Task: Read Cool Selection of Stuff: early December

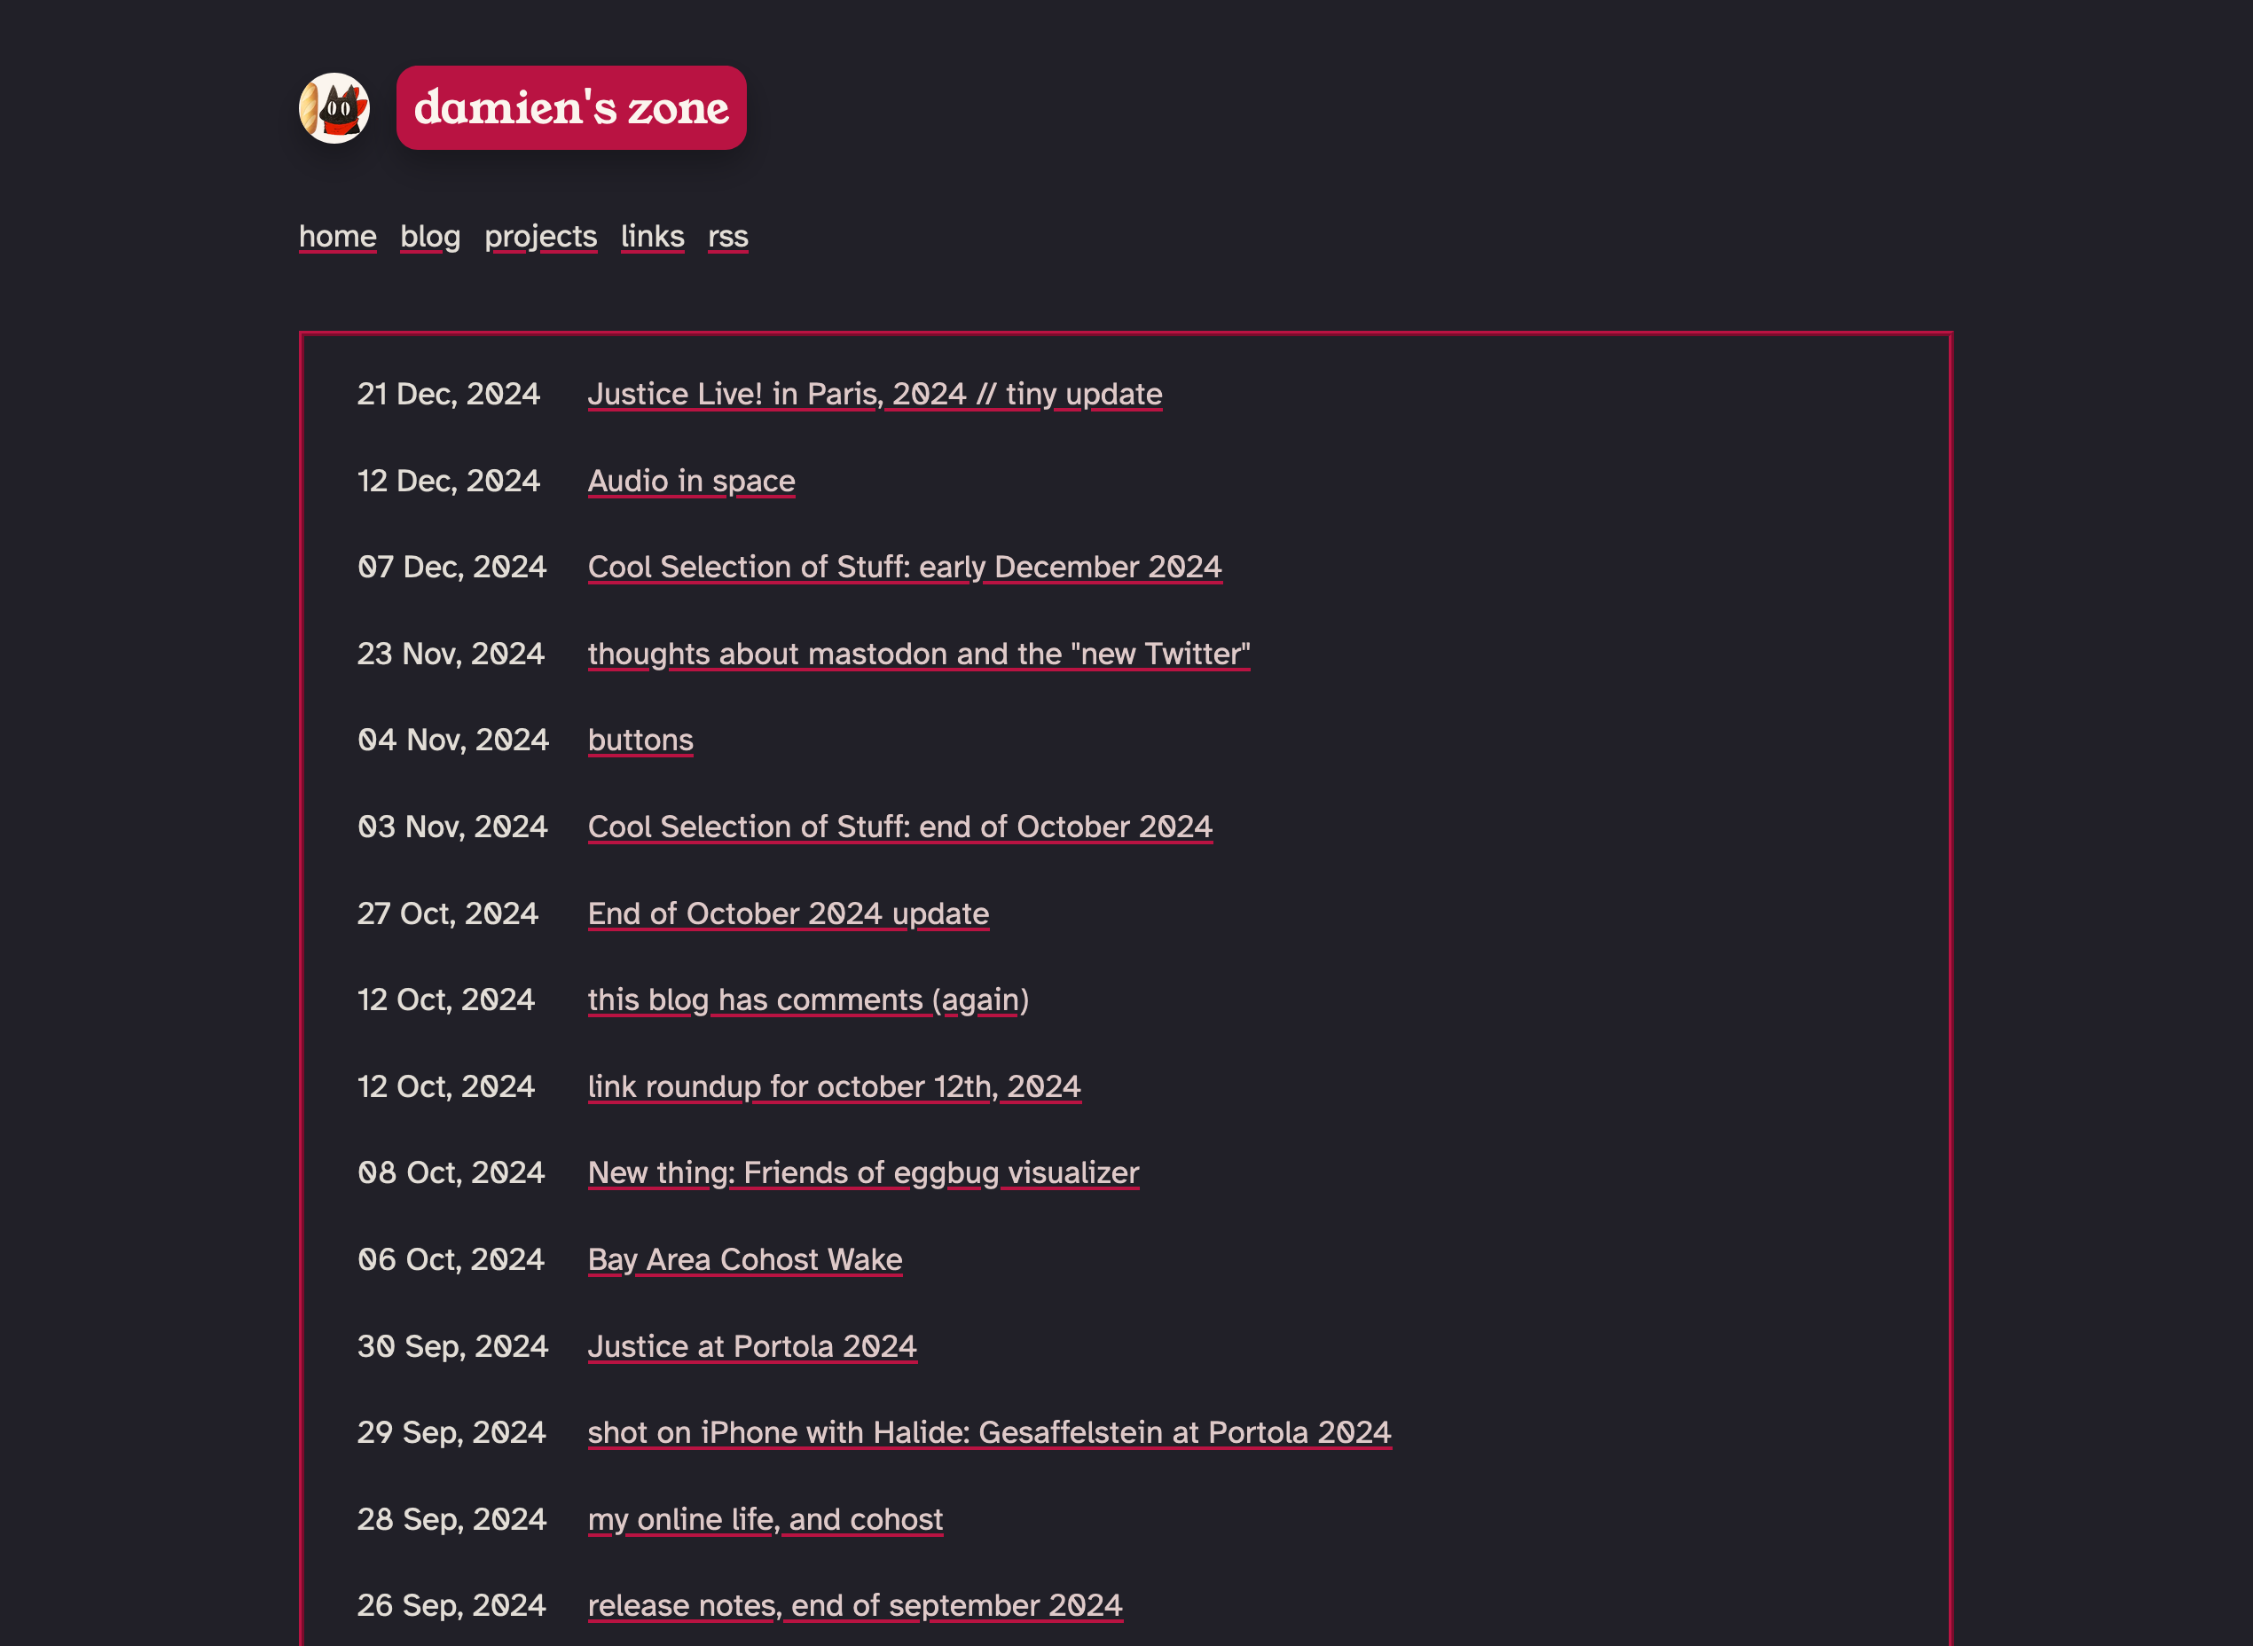Action: 905,567
